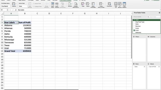Click the Insert Timeline icon
This screenshot has width=161, height=90.
[x=57, y=5]
